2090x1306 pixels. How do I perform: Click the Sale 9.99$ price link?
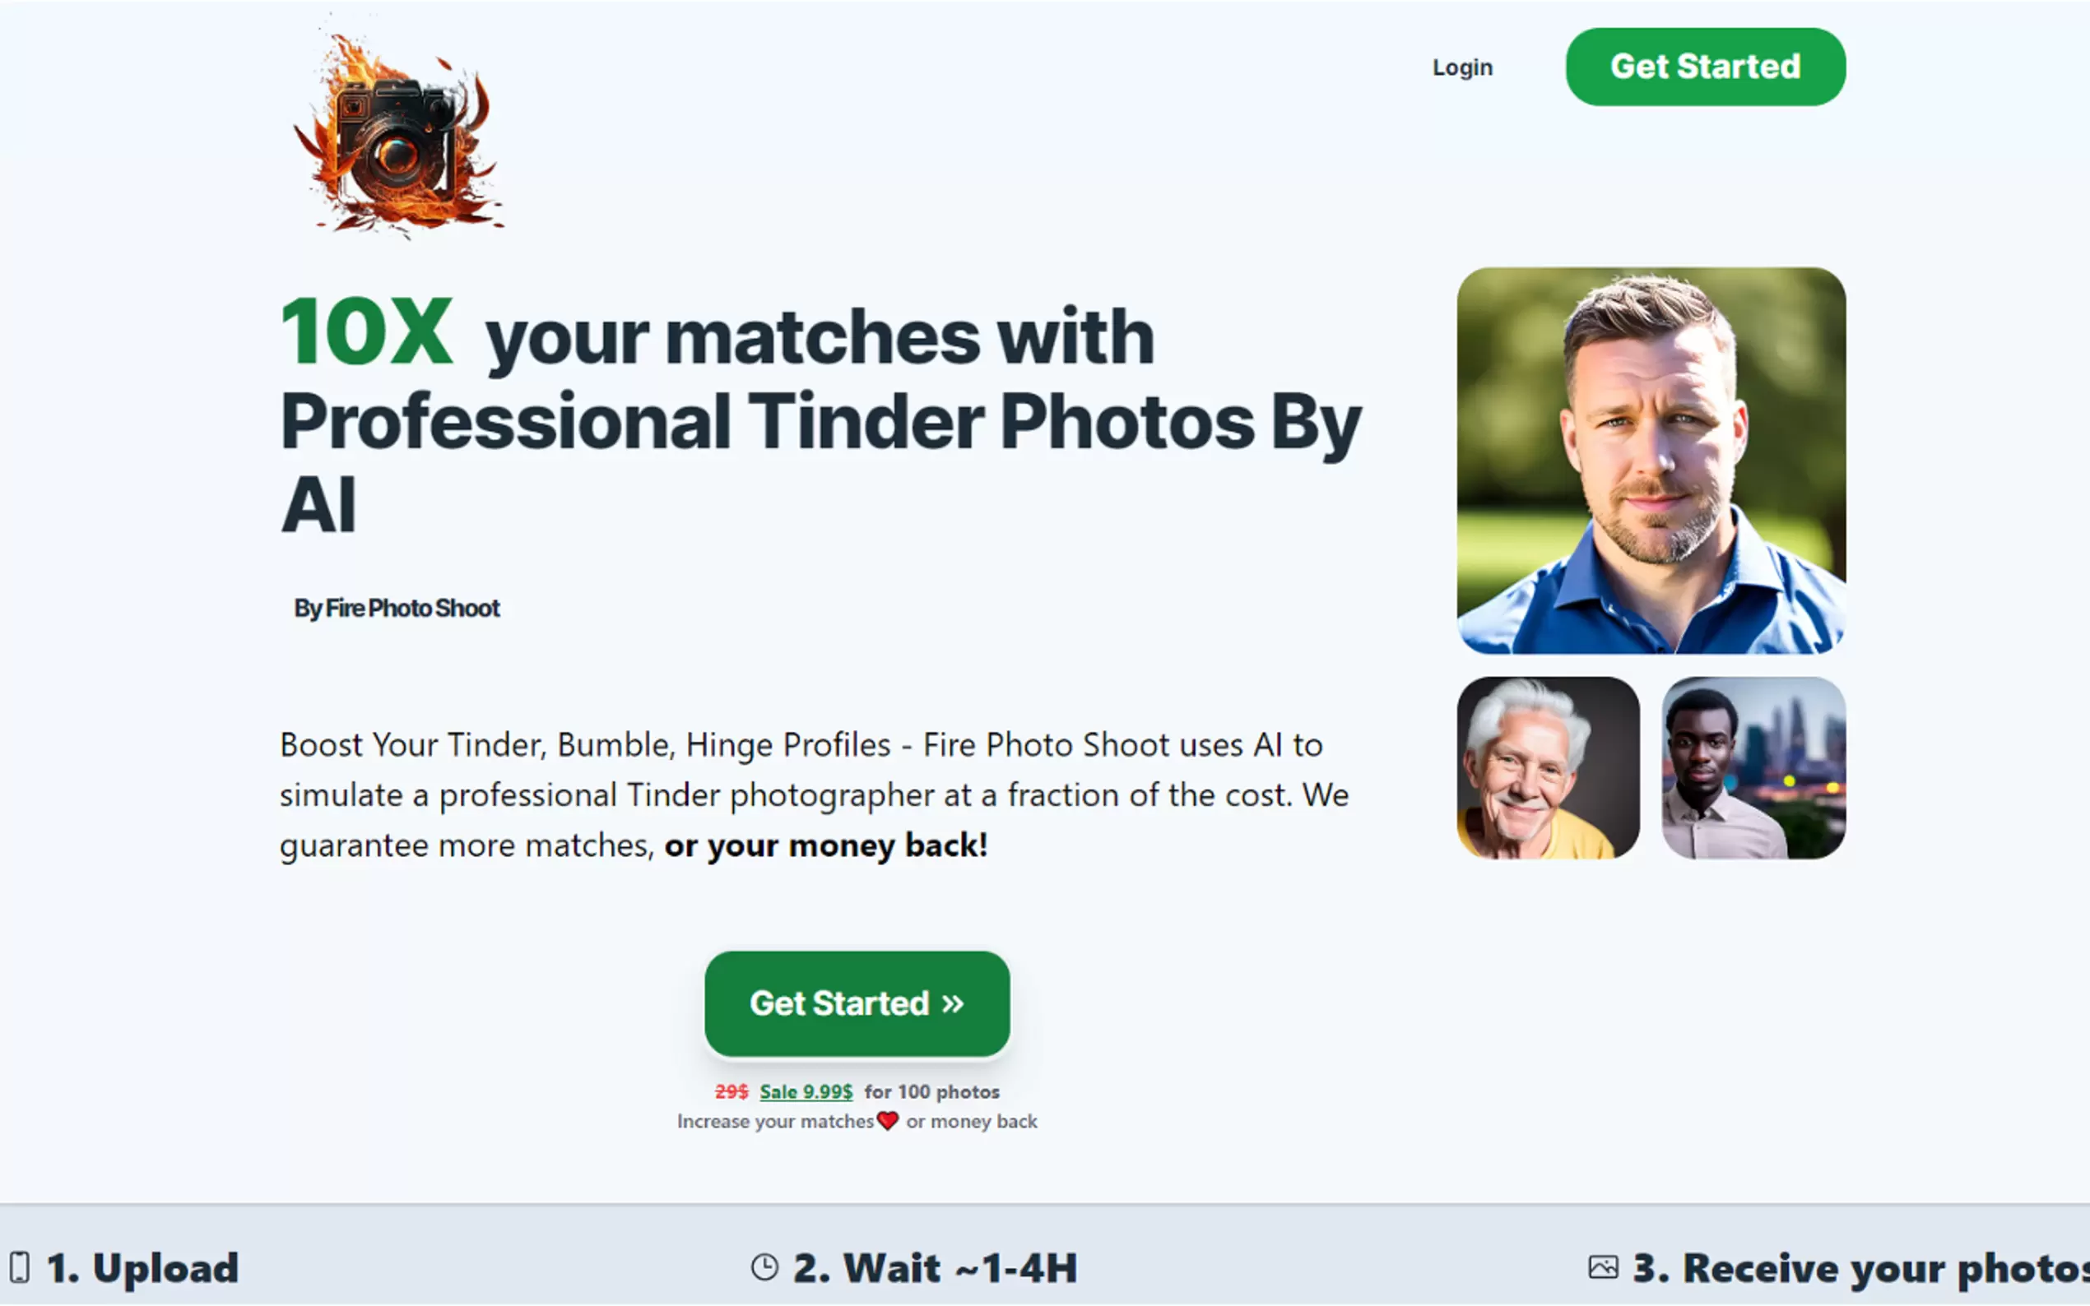(x=806, y=1092)
